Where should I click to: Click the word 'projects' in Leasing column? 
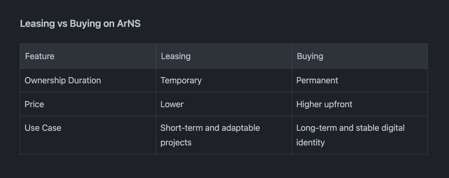click(x=176, y=142)
